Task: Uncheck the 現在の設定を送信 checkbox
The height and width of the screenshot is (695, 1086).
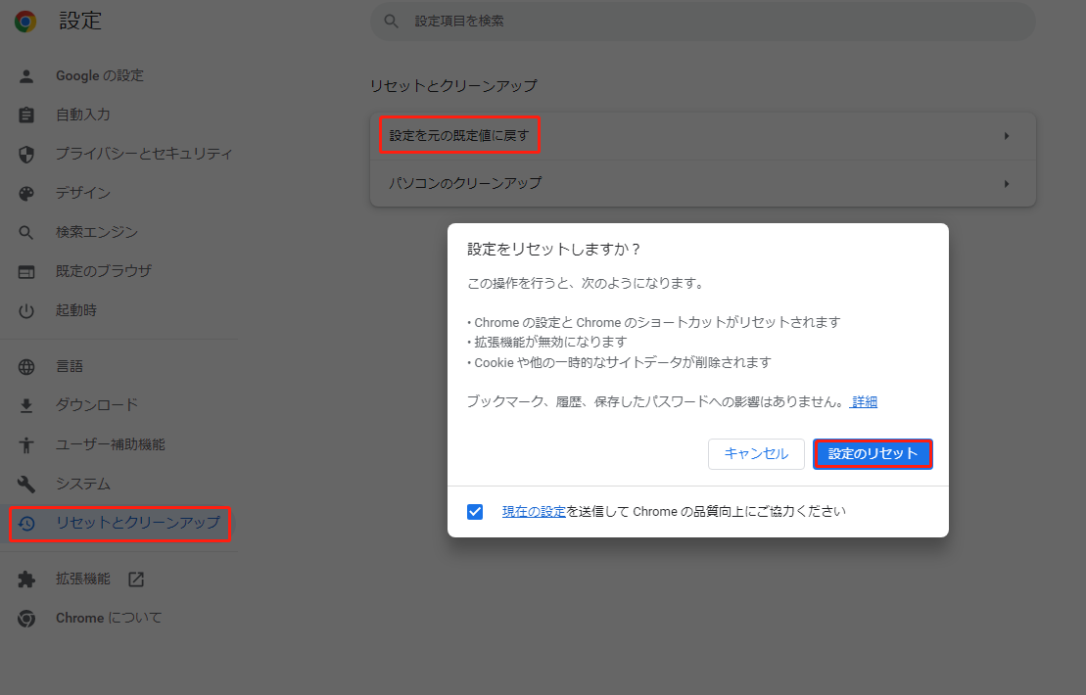Action: tap(475, 512)
